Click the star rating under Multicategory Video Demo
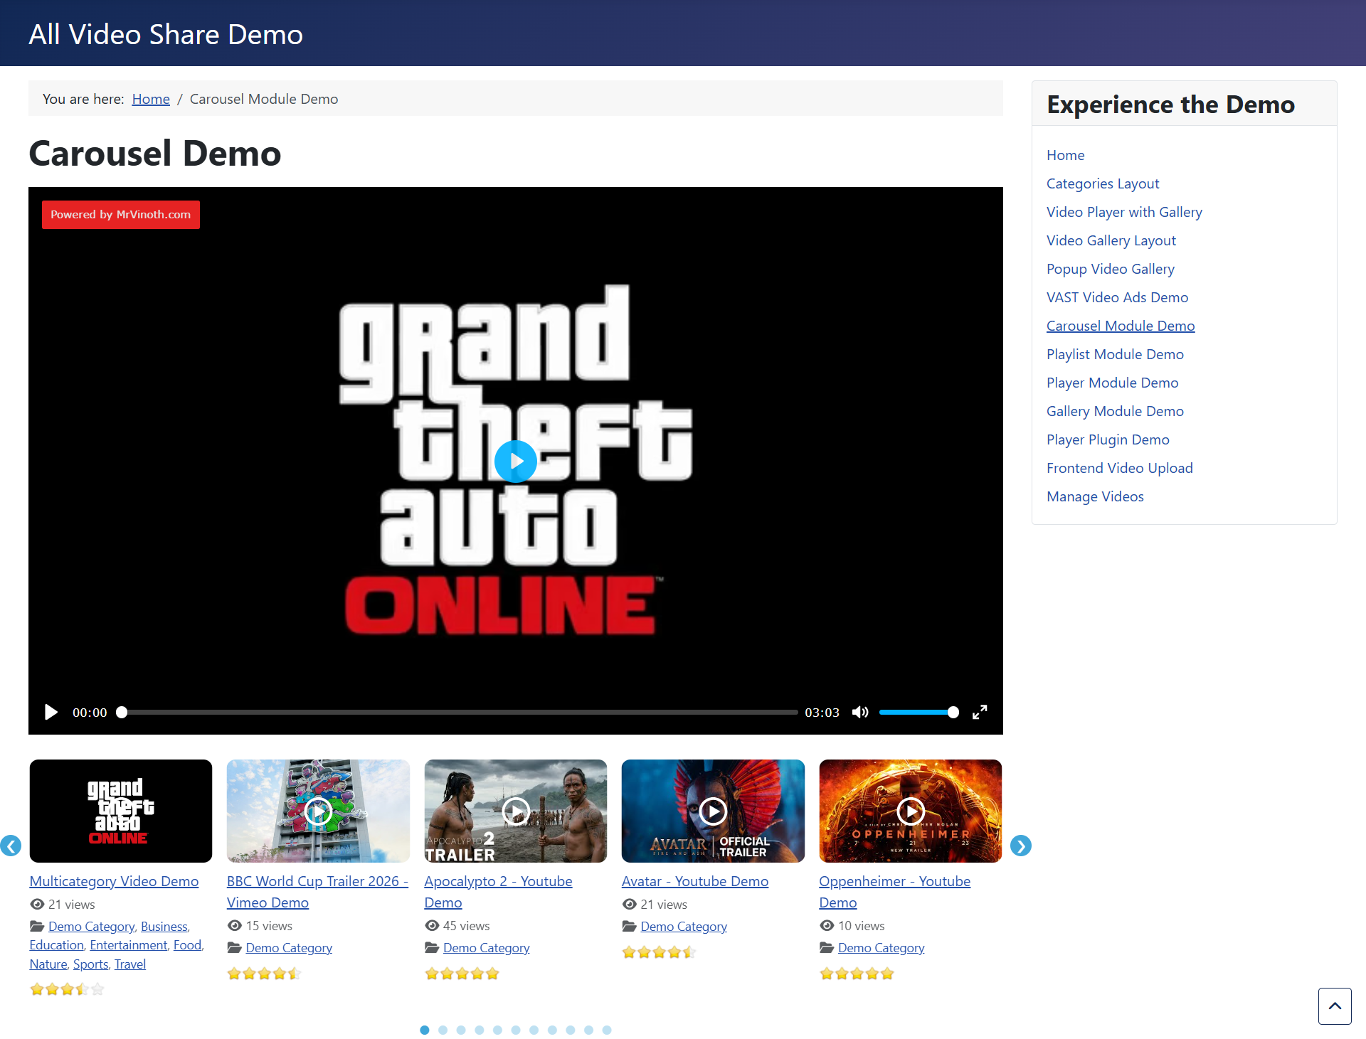The width and height of the screenshot is (1366, 1039). pos(67,989)
